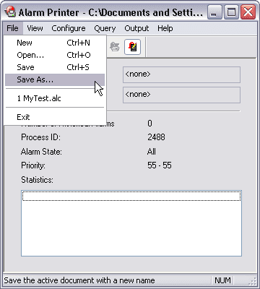
Task: Click the Alarm Printer icon in the title bar
Action: coord(10,12)
